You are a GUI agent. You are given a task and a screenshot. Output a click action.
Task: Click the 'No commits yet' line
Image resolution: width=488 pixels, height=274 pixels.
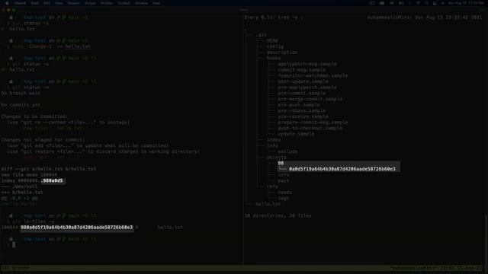[21, 105]
